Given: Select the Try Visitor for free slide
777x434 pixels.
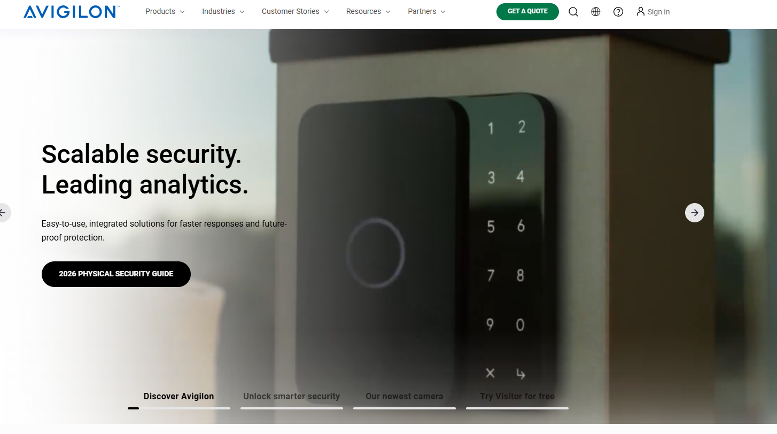Looking at the screenshot, I should point(517,397).
